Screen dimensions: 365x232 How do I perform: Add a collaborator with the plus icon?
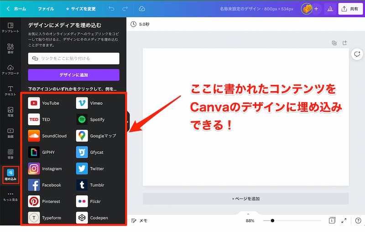[x=316, y=9]
